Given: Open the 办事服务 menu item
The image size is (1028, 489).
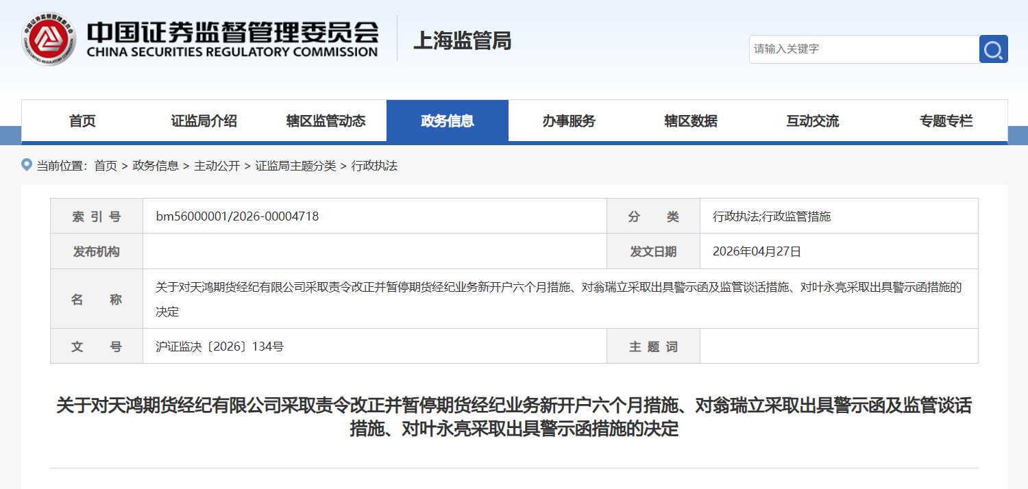Looking at the screenshot, I should pyautogui.click(x=569, y=121).
